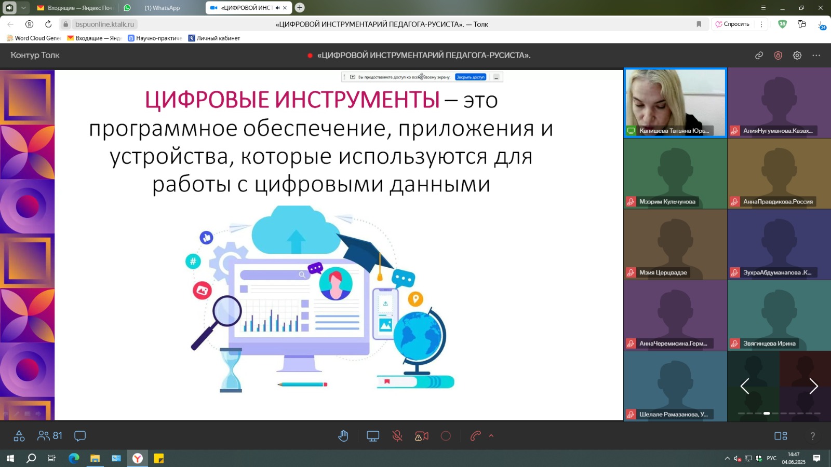This screenshot has width=831, height=467.
Task: Open conference settings gear
Action: pos(797,56)
